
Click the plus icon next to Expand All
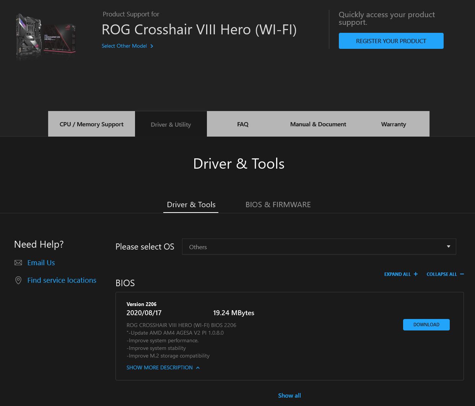coord(416,274)
